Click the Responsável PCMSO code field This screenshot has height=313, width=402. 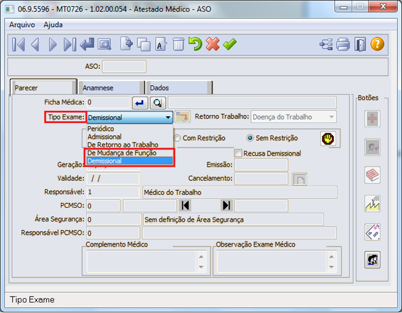pos(113,233)
